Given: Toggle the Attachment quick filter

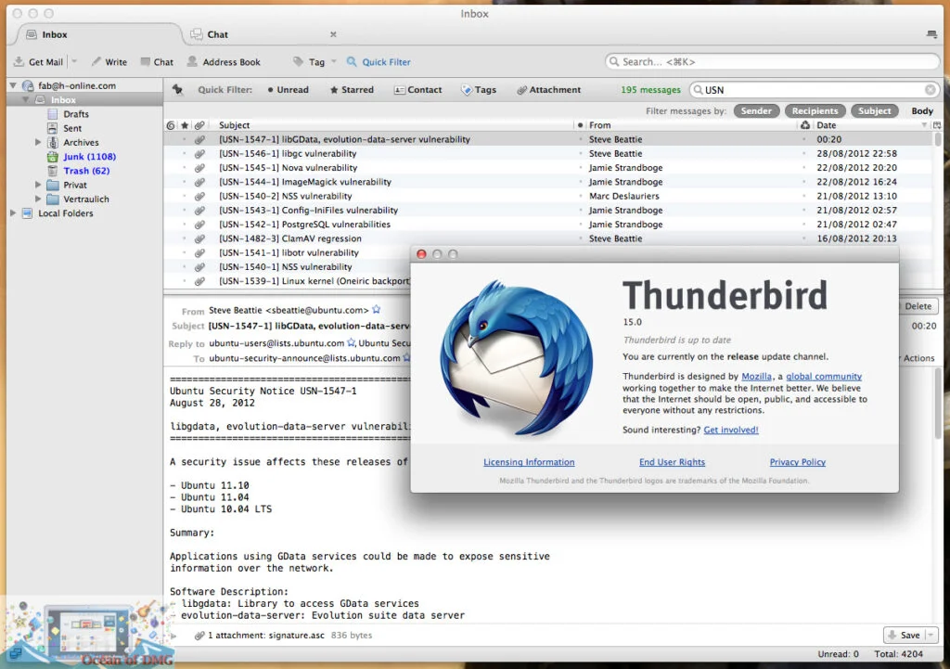Looking at the screenshot, I should [548, 90].
